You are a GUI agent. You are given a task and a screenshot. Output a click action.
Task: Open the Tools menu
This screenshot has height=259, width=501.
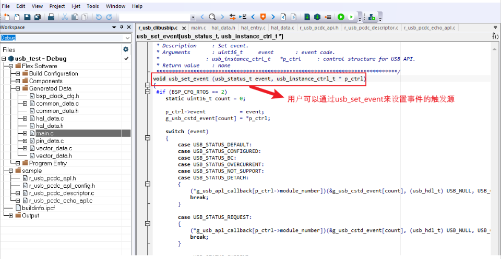tap(93, 6)
